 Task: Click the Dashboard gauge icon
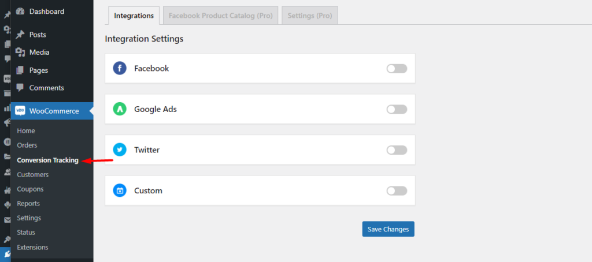[x=20, y=12]
